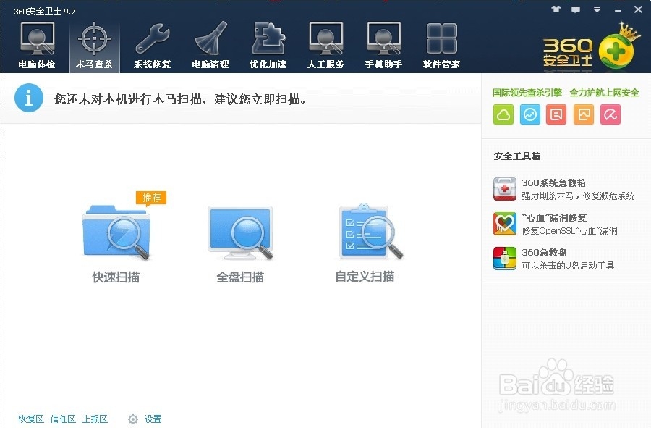Start a 全盘扫描 full disk scan

240,232
